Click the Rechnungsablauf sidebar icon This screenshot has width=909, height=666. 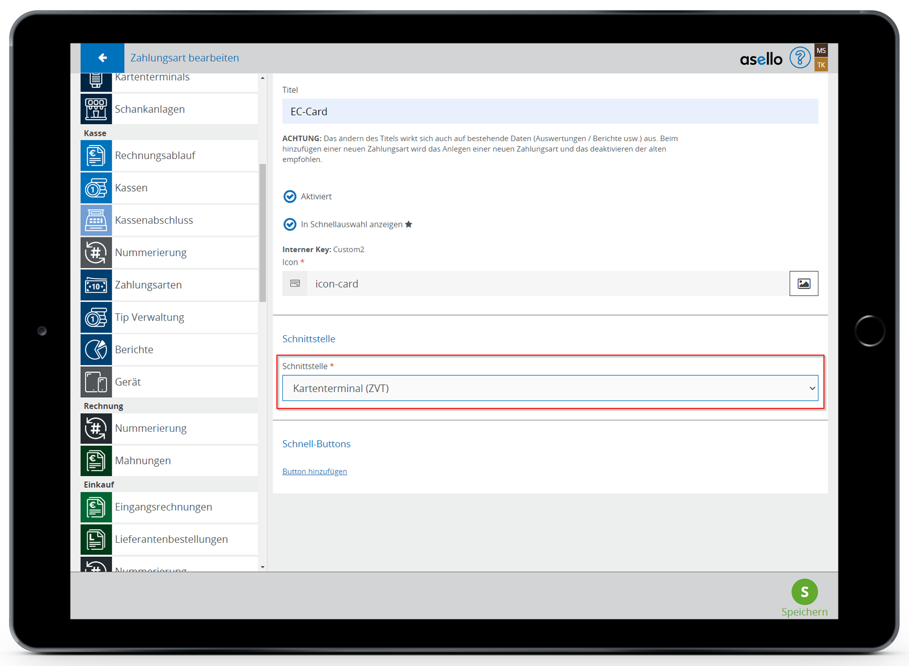click(x=96, y=156)
